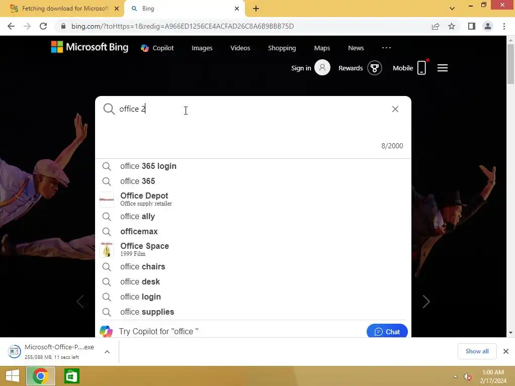Click Try Copilot for "office" text
Viewport: 515px width, 386px height.
(x=158, y=332)
